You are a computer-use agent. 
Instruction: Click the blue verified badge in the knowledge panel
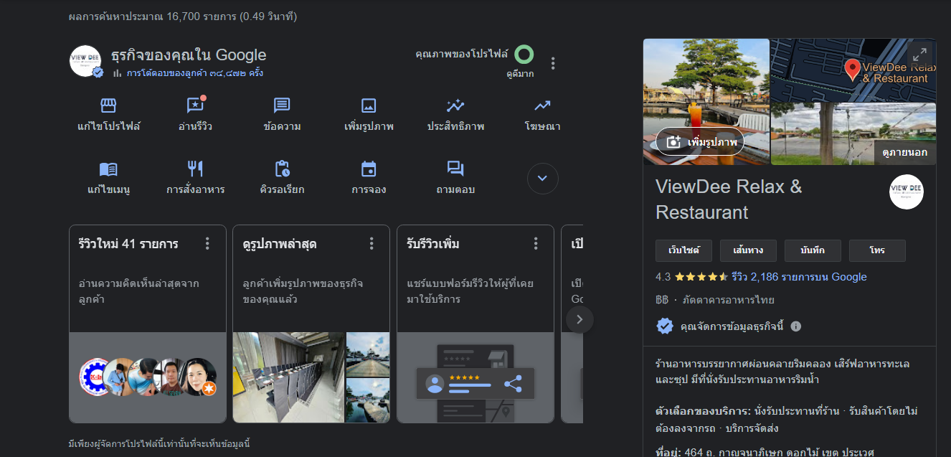pyautogui.click(x=665, y=326)
